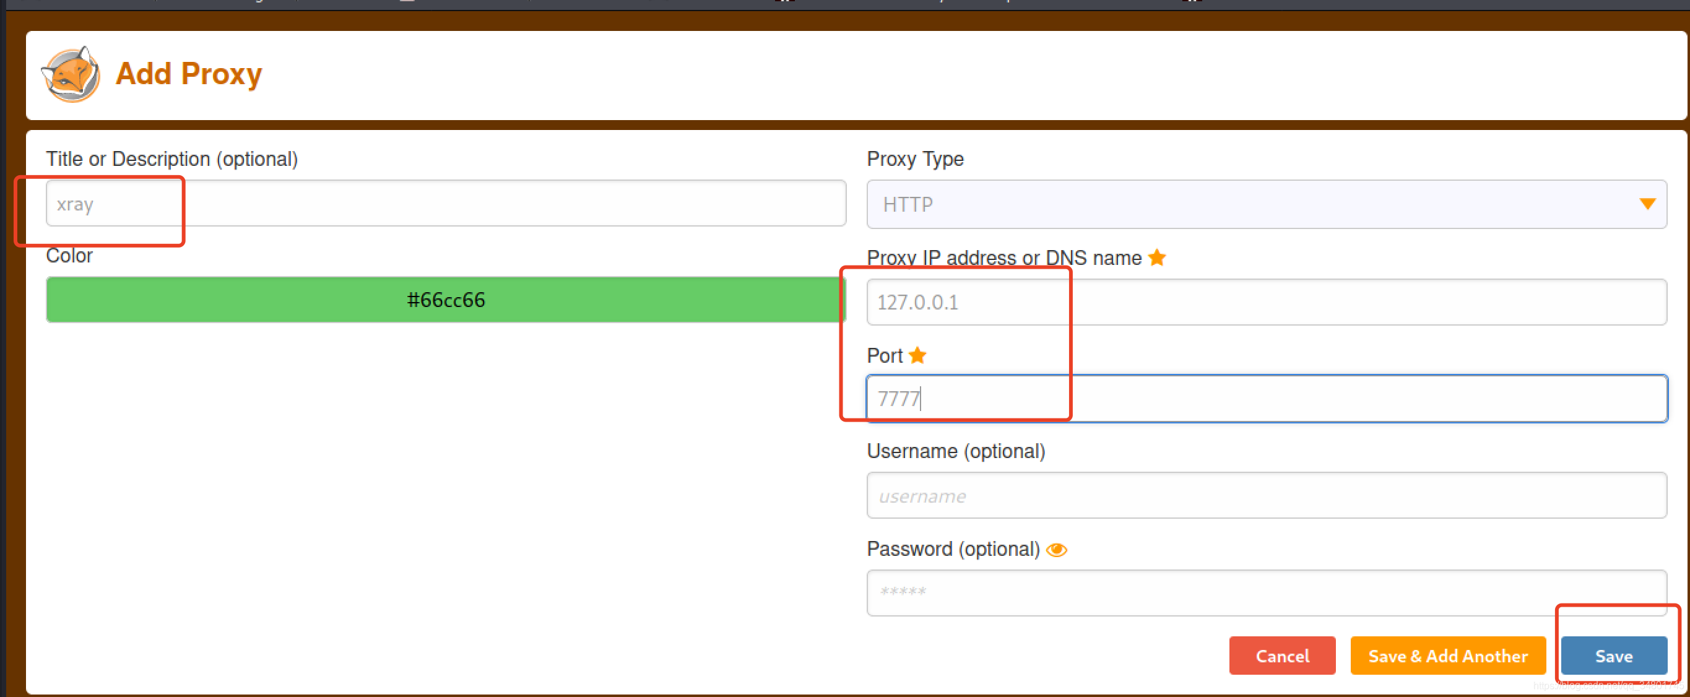The image size is (1690, 697).
Task: Click into the password input field
Action: coord(1265,592)
